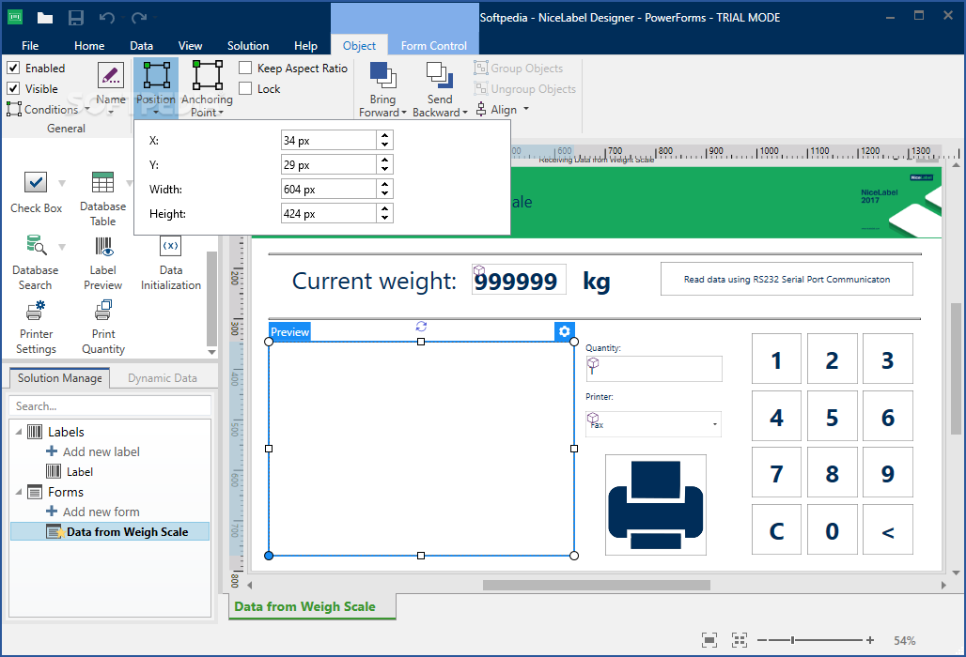Click the zoom slider handle
The width and height of the screenshot is (966, 657).
792,640
